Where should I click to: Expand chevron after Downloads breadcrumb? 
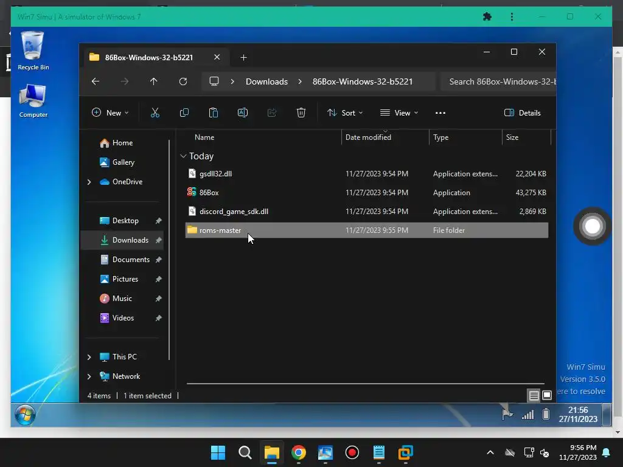pyautogui.click(x=300, y=81)
